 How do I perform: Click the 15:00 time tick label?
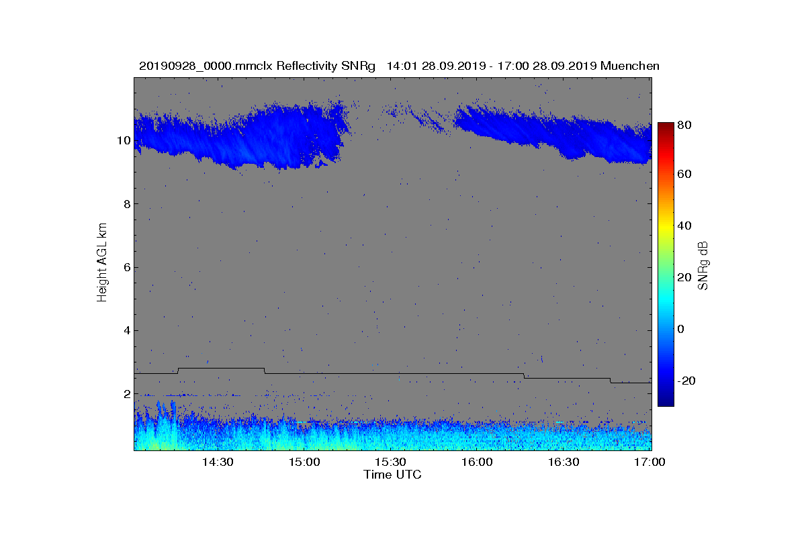pos(304,462)
